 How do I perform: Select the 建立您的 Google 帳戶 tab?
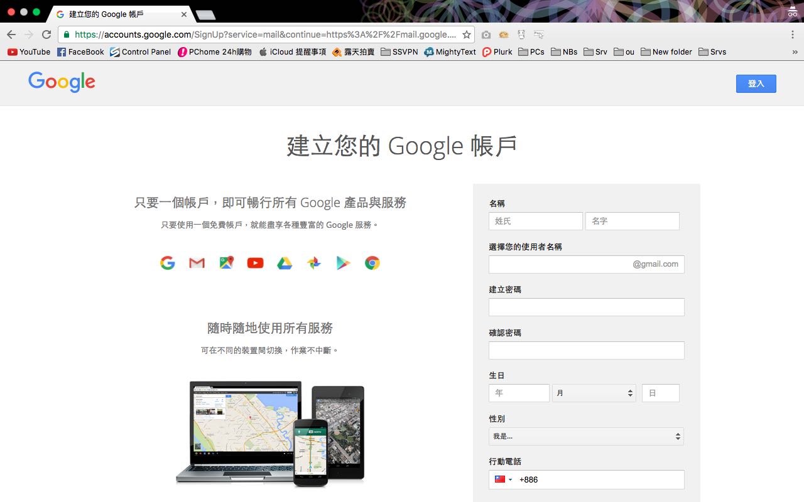119,14
